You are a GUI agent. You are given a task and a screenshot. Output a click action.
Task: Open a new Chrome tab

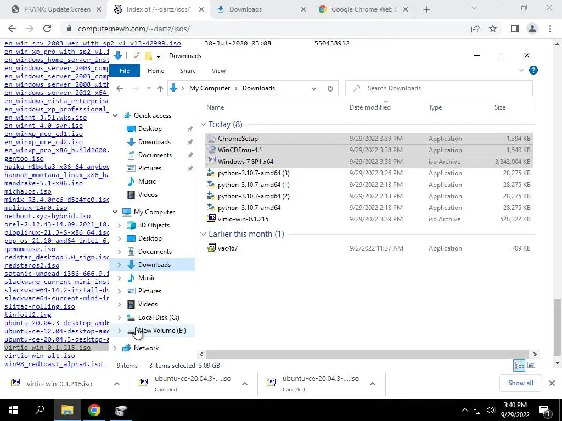(426, 10)
